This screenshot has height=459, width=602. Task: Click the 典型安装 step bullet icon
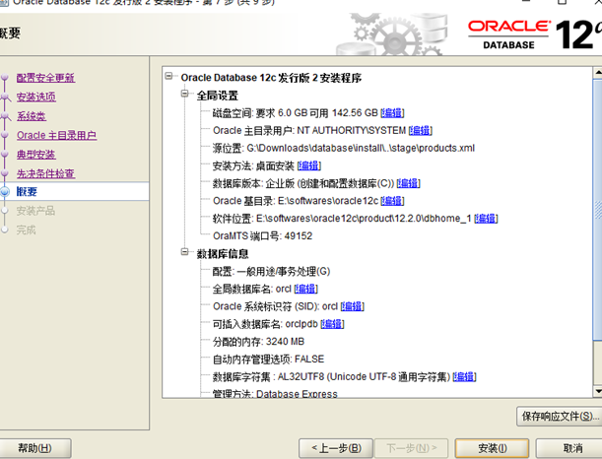[x=5, y=155]
